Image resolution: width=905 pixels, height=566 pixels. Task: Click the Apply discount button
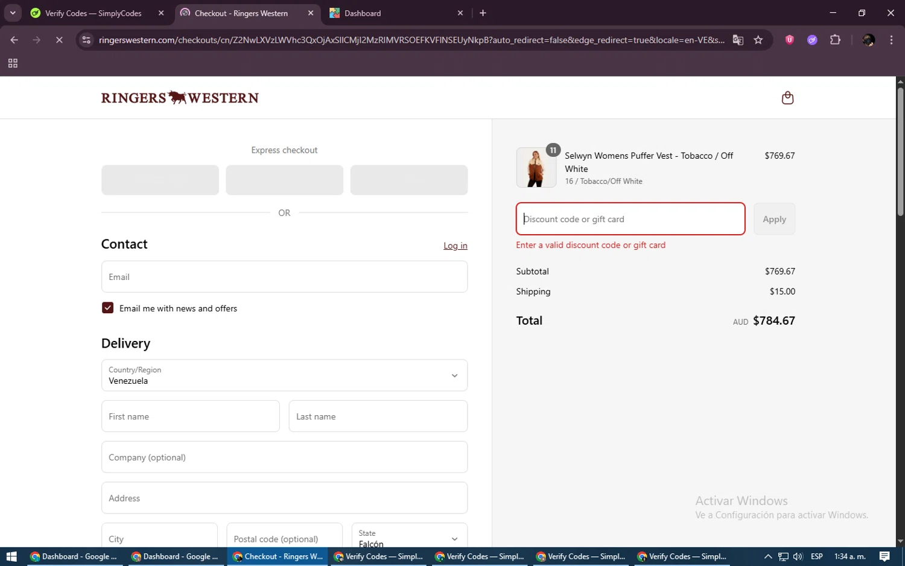coord(774,219)
